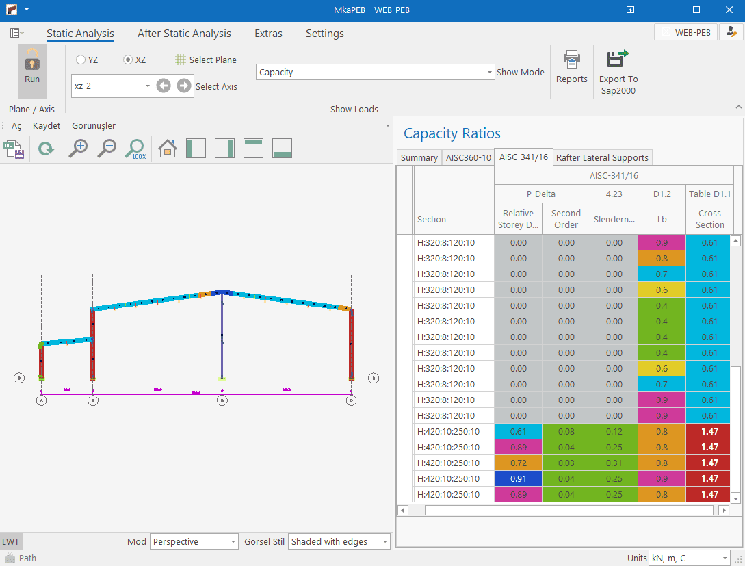
Task: Zoom in with the magnifier plus icon
Action: coord(79,149)
